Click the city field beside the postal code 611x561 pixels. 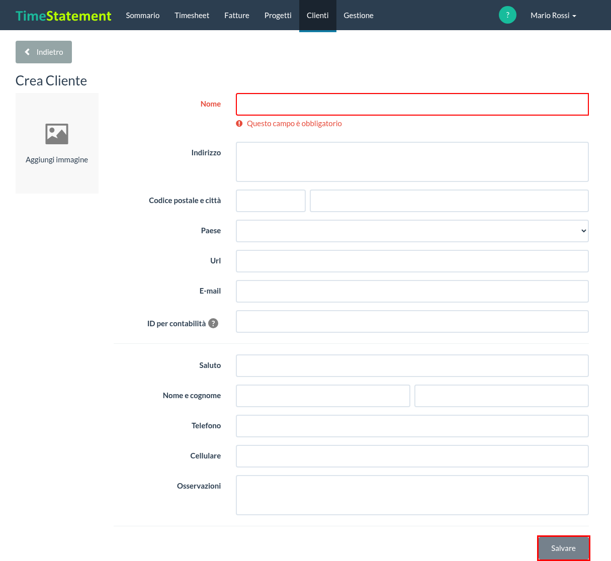click(449, 201)
